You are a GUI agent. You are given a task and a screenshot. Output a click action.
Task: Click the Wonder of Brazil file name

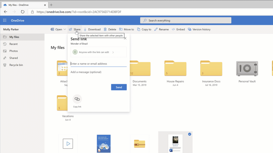pos(79,44)
